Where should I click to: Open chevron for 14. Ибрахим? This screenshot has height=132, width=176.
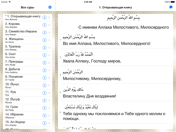[49, 115]
